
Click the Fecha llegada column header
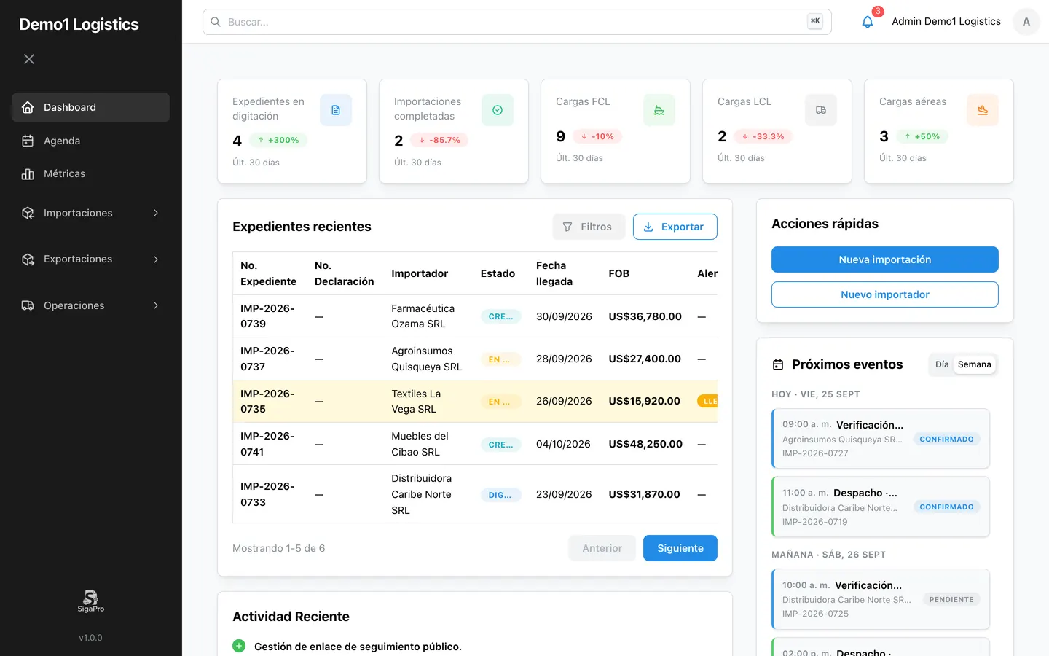tap(554, 273)
